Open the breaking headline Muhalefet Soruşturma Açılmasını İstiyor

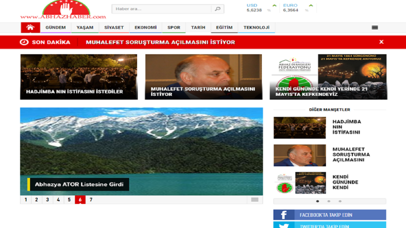[x=160, y=42]
